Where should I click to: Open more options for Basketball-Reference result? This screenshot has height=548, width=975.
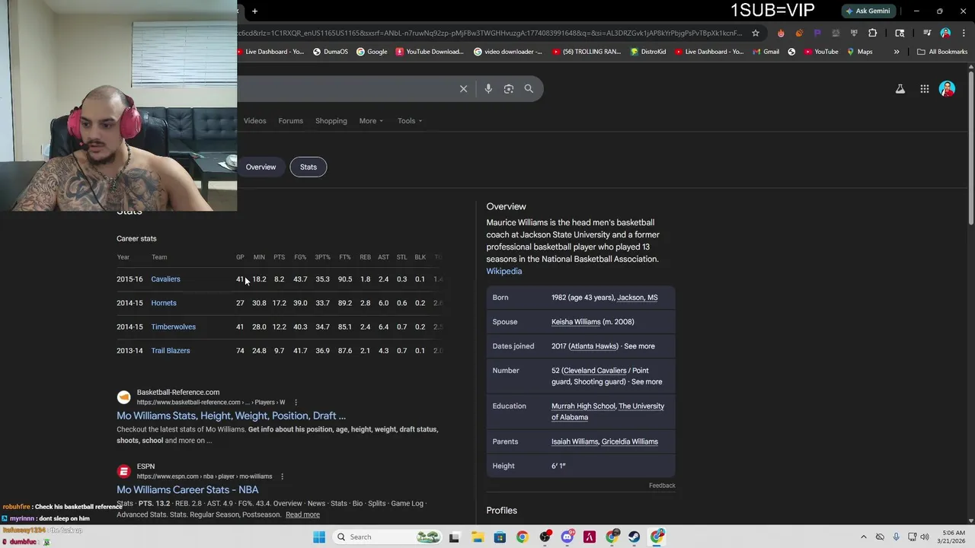[296, 403]
